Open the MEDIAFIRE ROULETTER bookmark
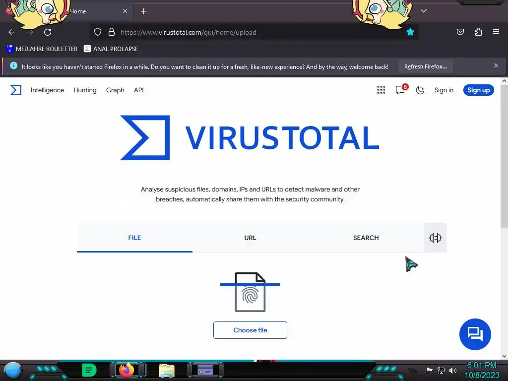 42,49
